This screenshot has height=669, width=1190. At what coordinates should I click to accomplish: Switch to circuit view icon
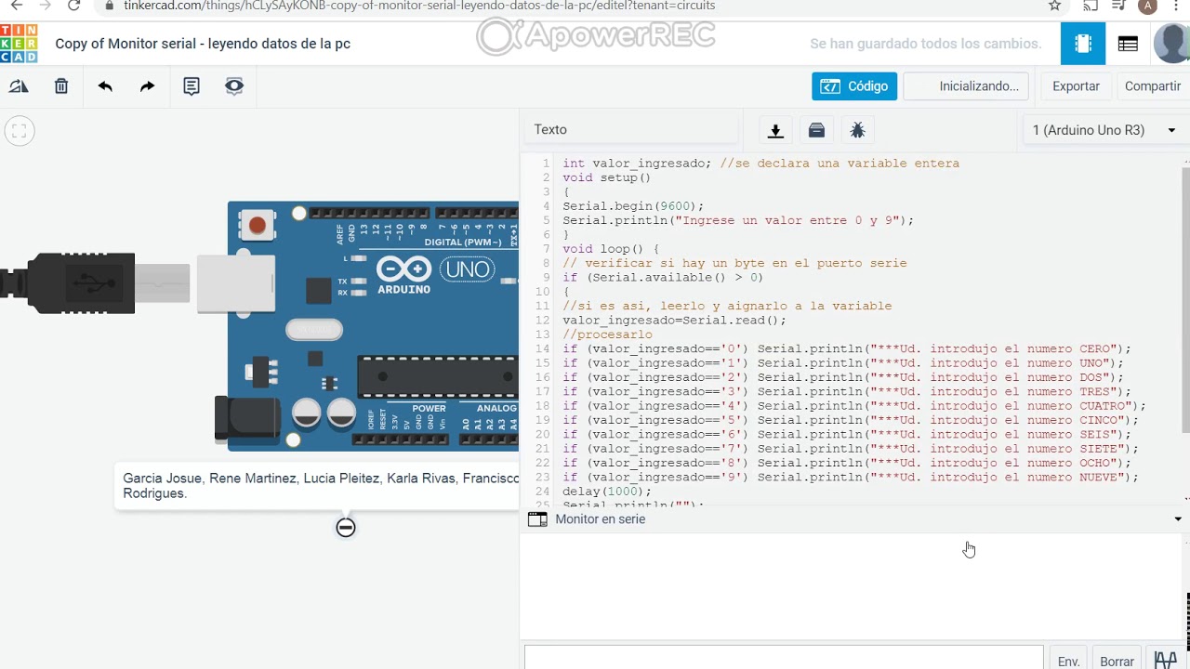[x=1083, y=44]
